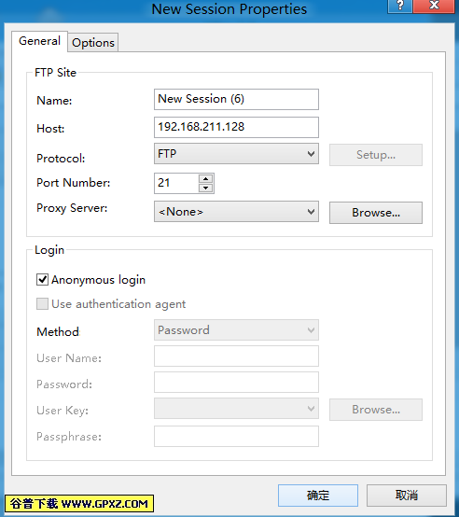Click the help question mark icon
This screenshot has width=459, height=517.
[399, 6]
